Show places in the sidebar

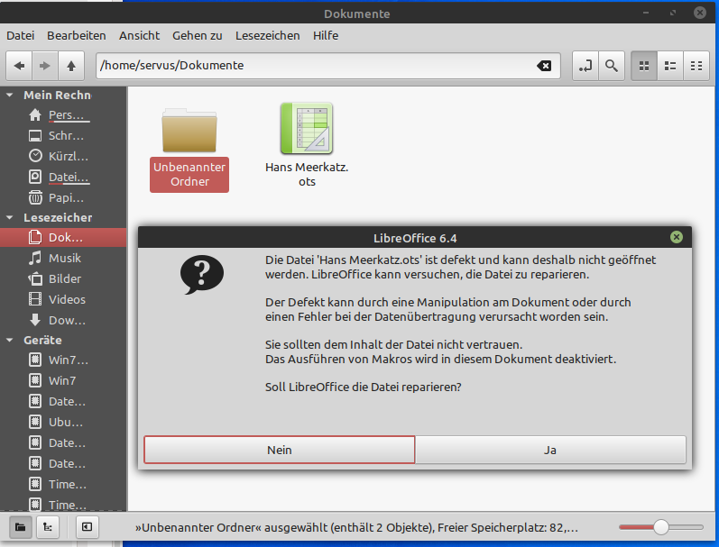(x=20, y=527)
